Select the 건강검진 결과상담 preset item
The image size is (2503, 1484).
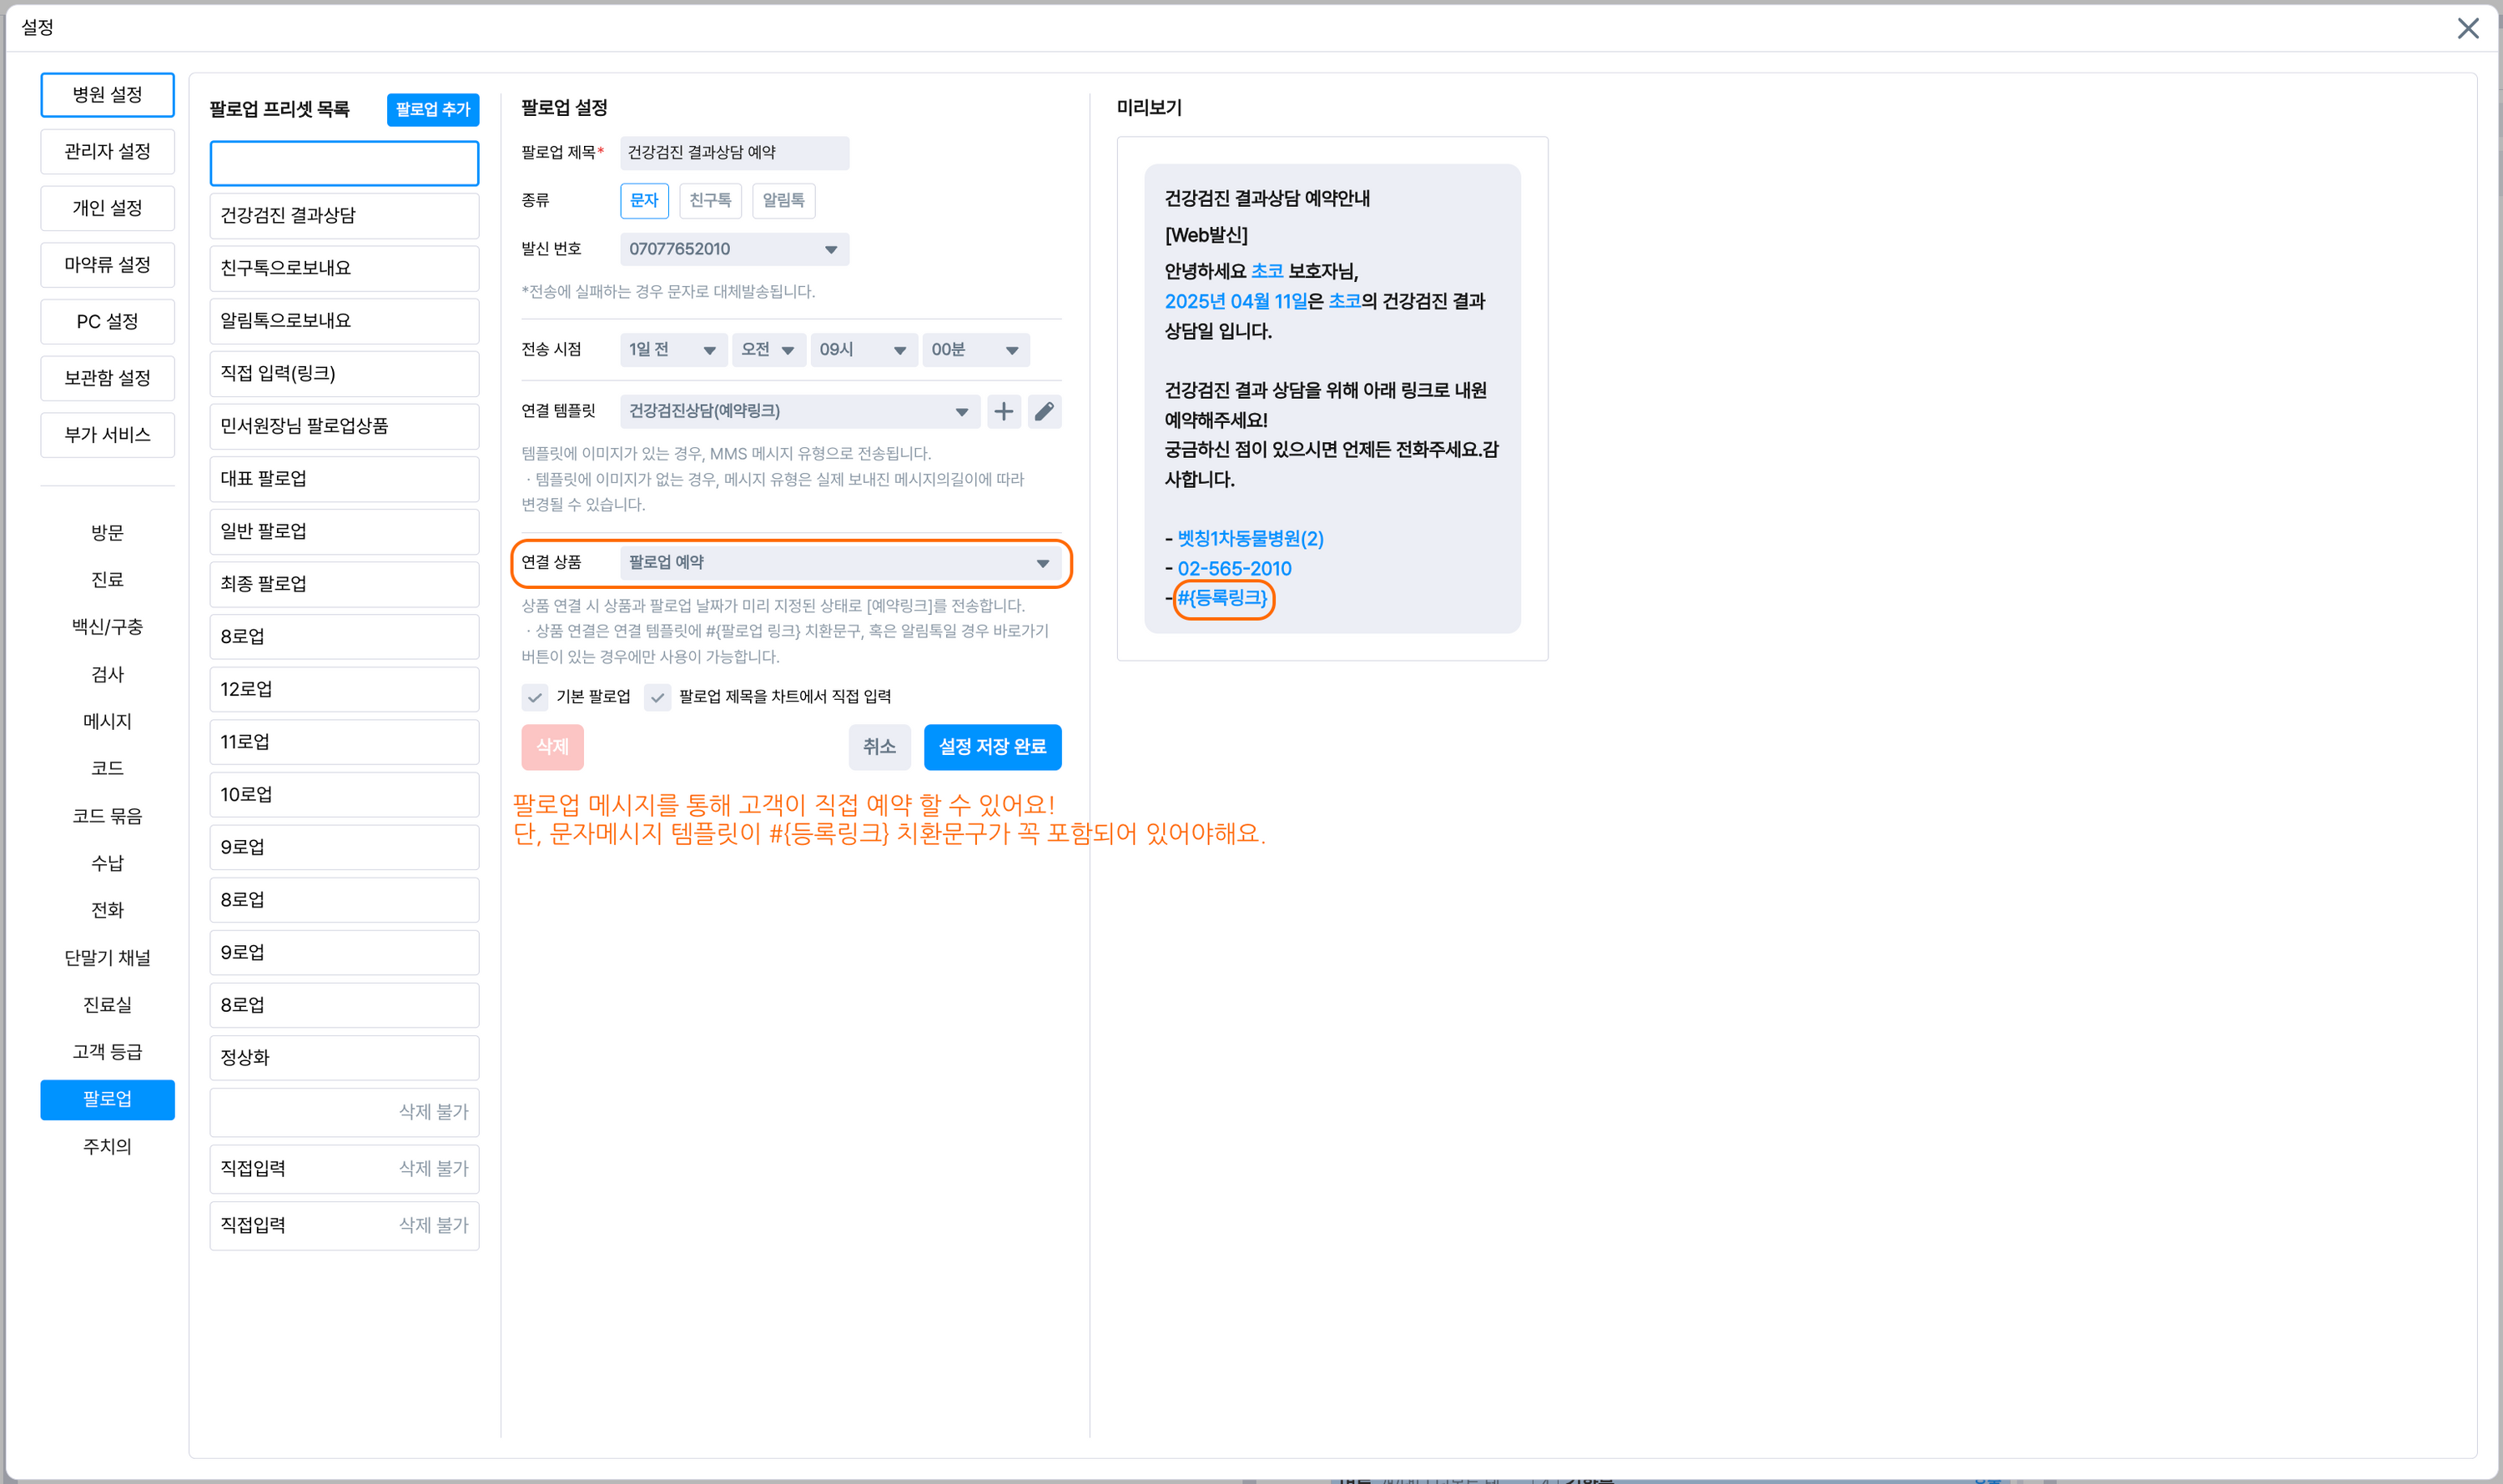[344, 215]
